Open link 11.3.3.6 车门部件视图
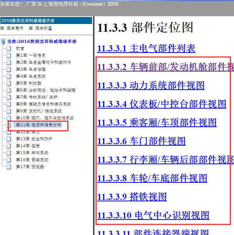This screenshot has height=235, width=234. click(x=142, y=141)
